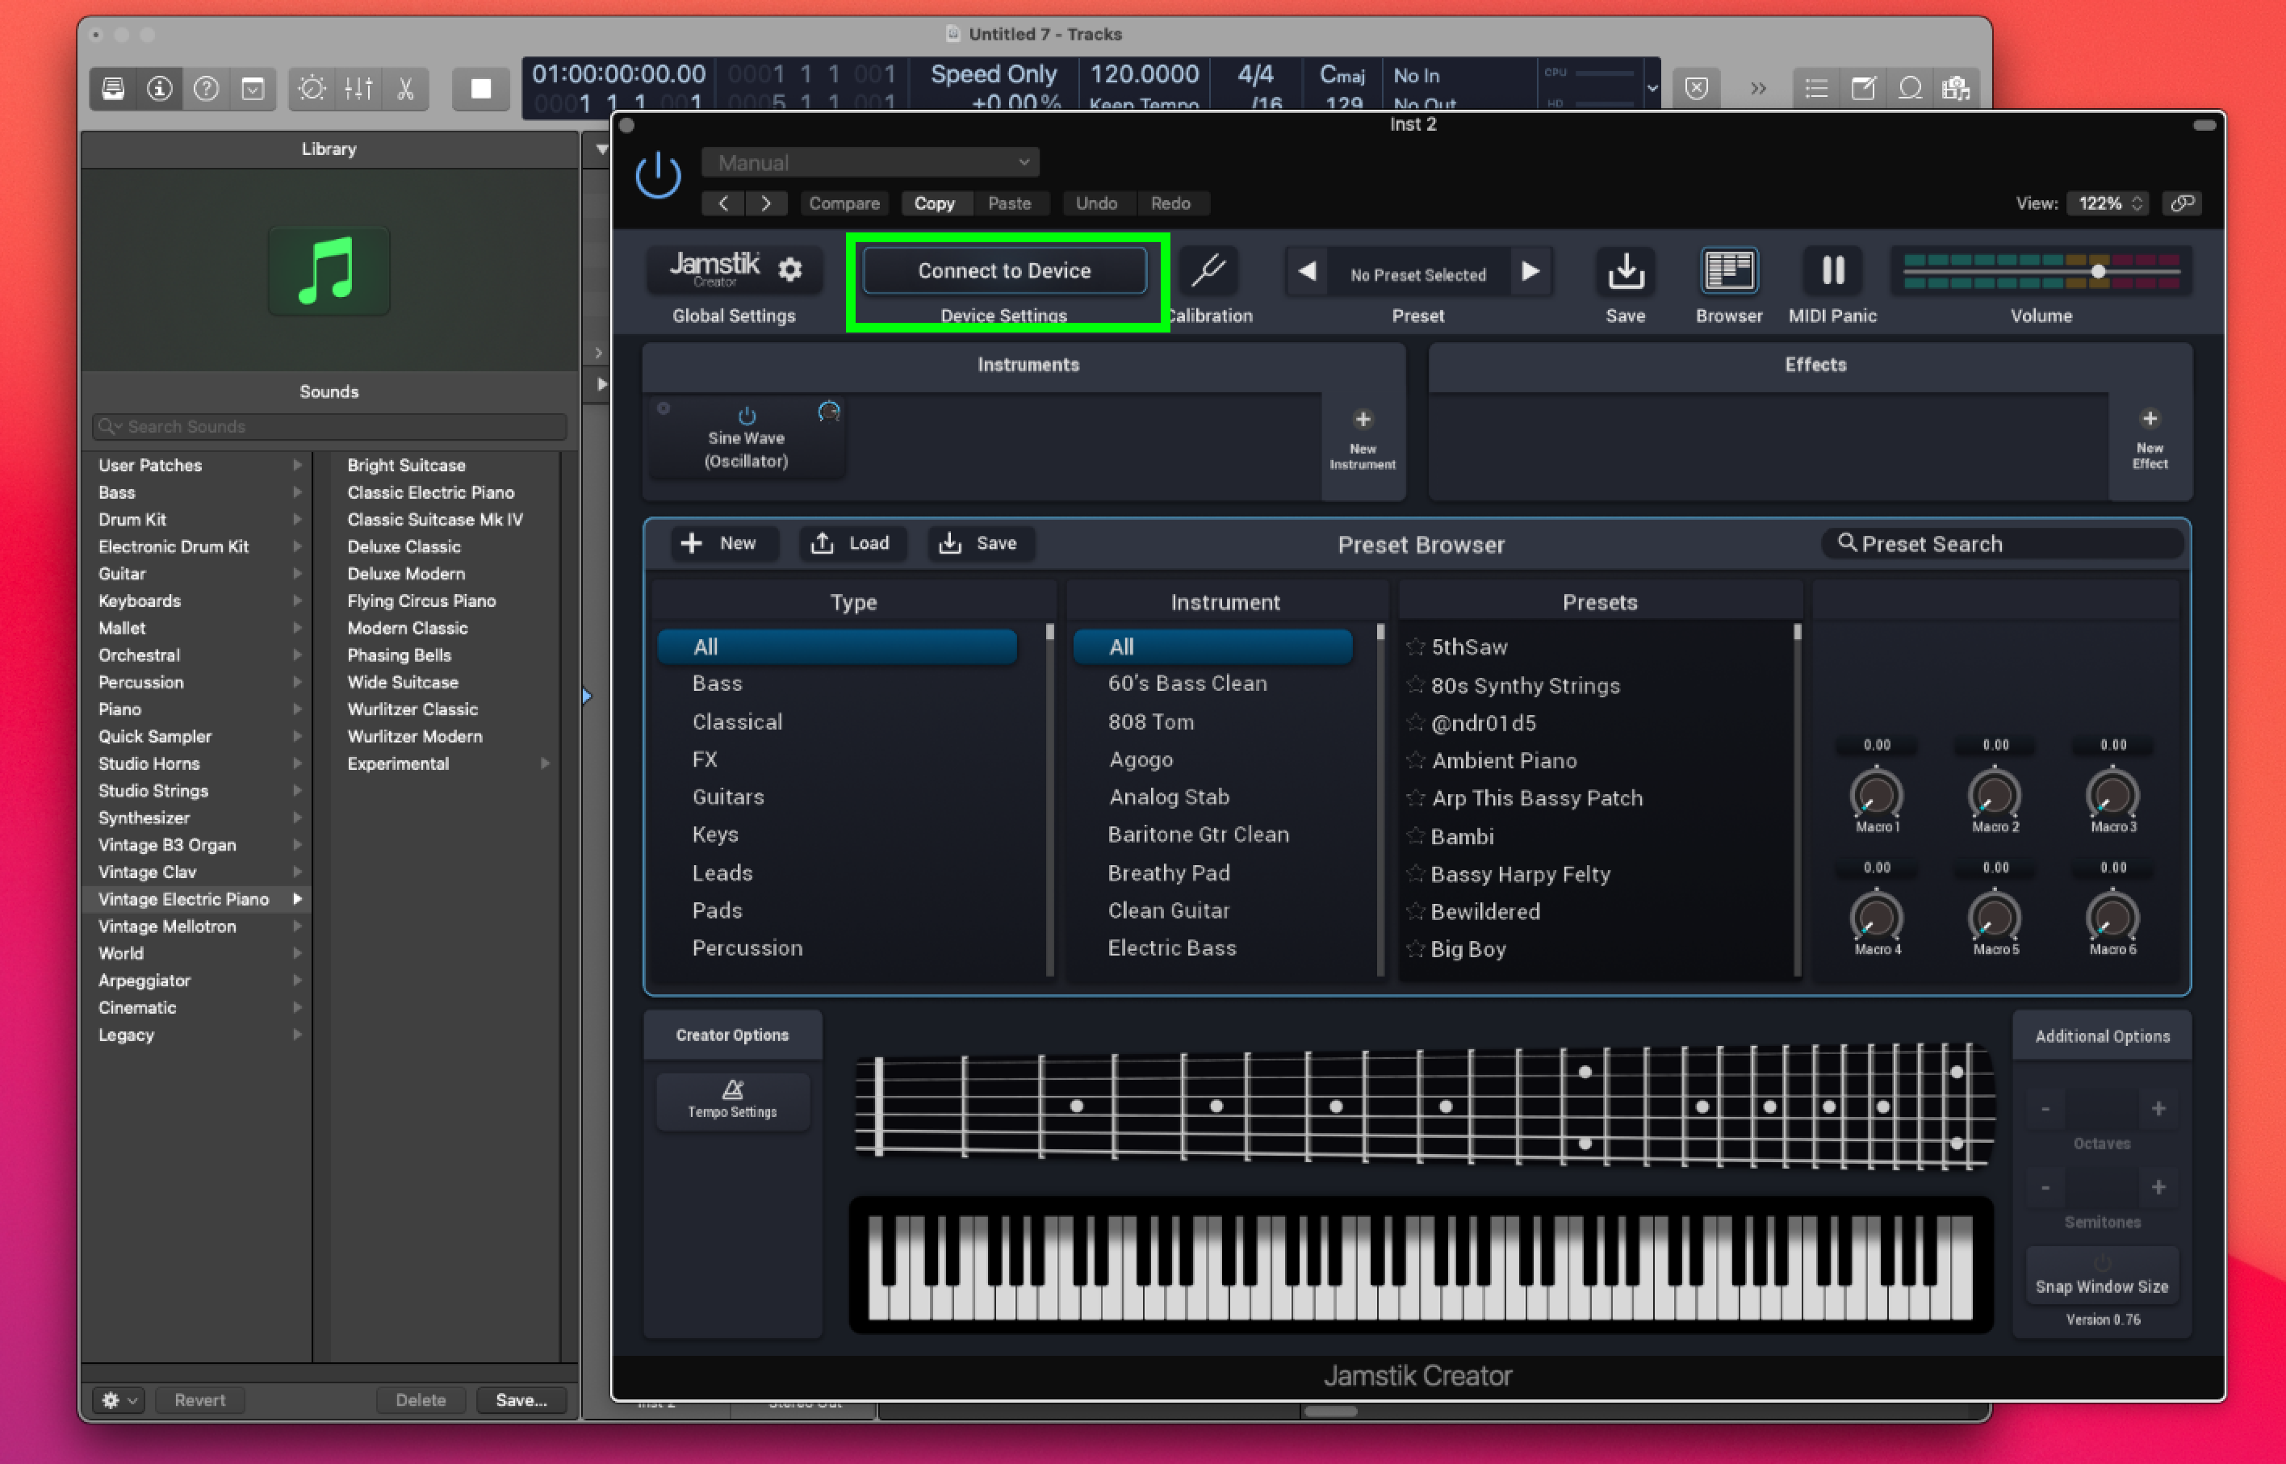Screen dimensions: 2286x1464
Task: Open the Calibration tuning fork icon
Action: pos(1208,271)
